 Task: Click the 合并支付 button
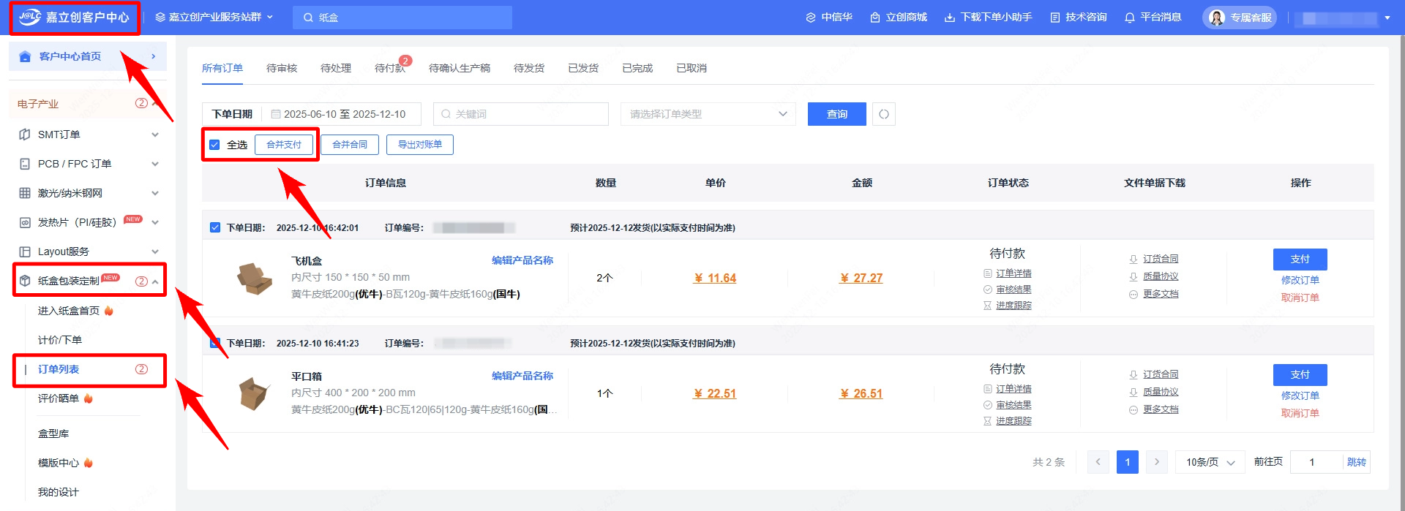(284, 145)
